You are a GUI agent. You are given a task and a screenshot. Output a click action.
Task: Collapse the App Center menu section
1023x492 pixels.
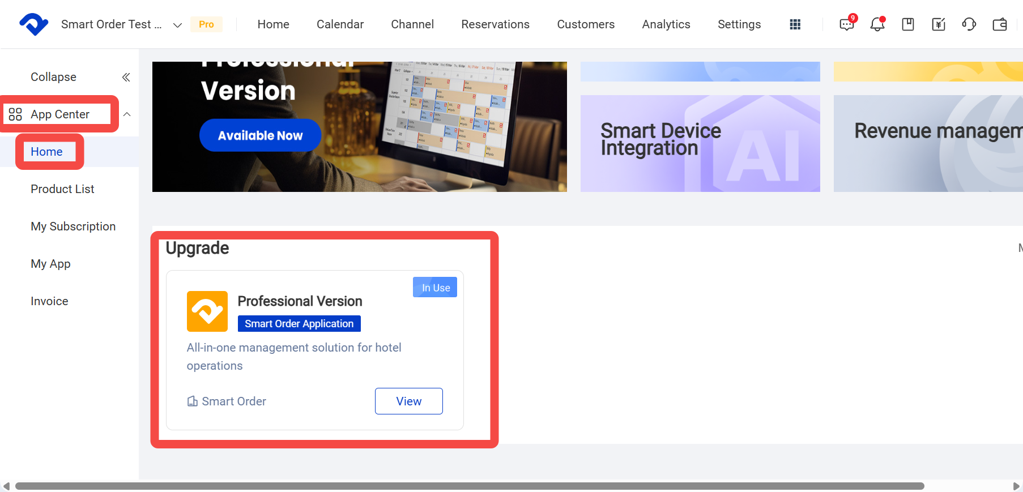(127, 114)
